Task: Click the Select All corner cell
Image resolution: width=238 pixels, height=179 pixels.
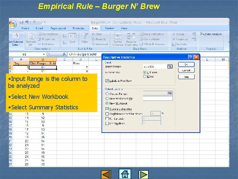Action: click(x=11, y=59)
